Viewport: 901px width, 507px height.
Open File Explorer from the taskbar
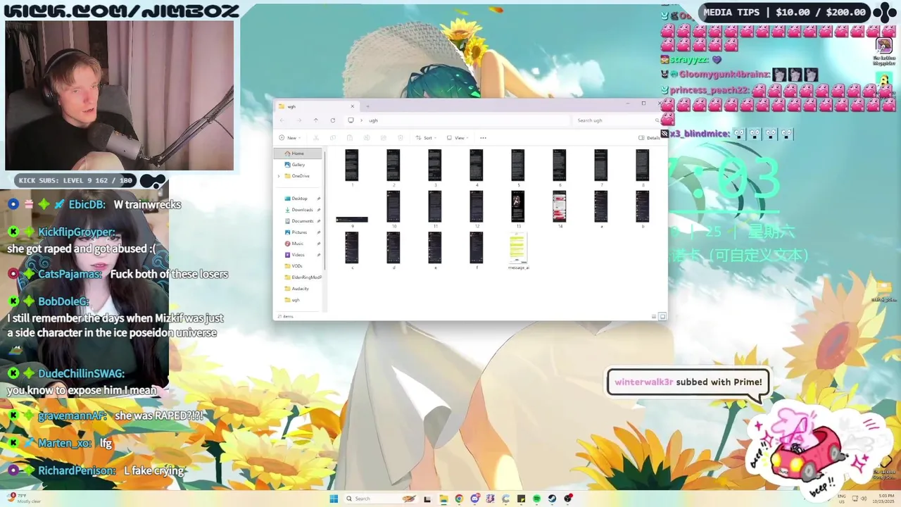tap(443, 499)
